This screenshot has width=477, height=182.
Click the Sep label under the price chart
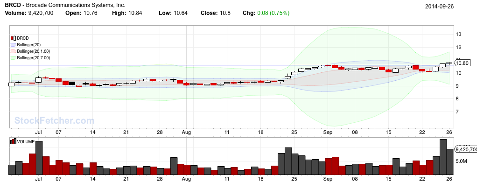pos(327,133)
